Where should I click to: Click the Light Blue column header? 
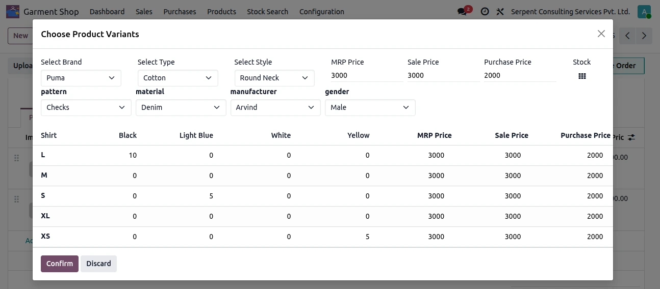(x=196, y=135)
